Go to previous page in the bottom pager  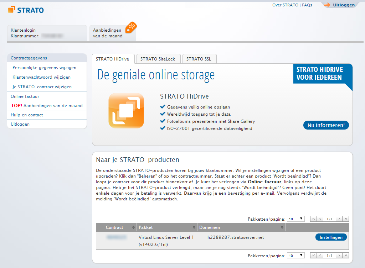pos(320,256)
